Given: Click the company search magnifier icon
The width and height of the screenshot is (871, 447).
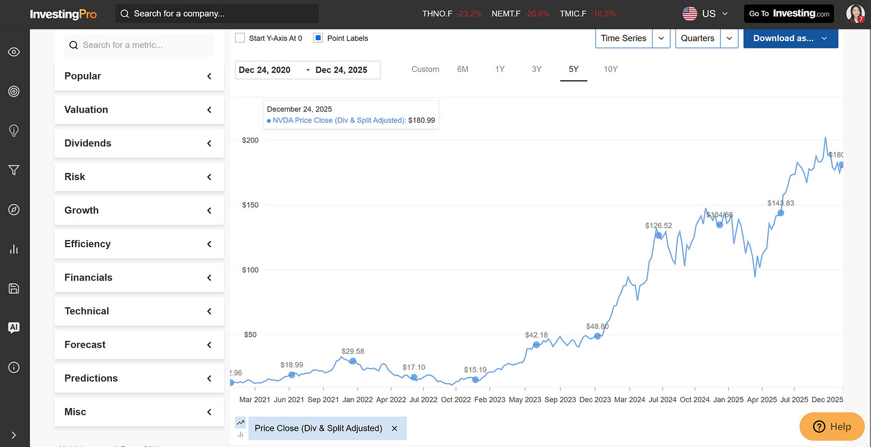Looking at the screenshot, I should coord(124,13).
